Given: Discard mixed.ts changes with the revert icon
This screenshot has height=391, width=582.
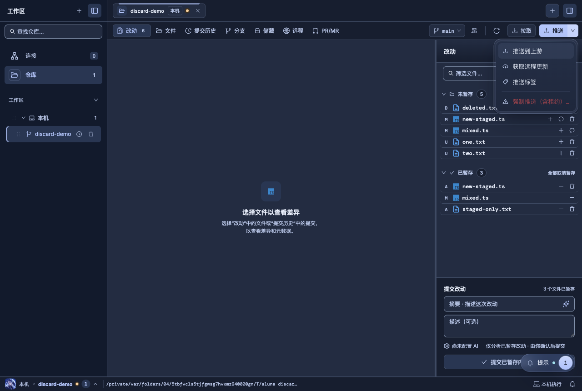Looking at the screenshot, I should coord(572,130).
